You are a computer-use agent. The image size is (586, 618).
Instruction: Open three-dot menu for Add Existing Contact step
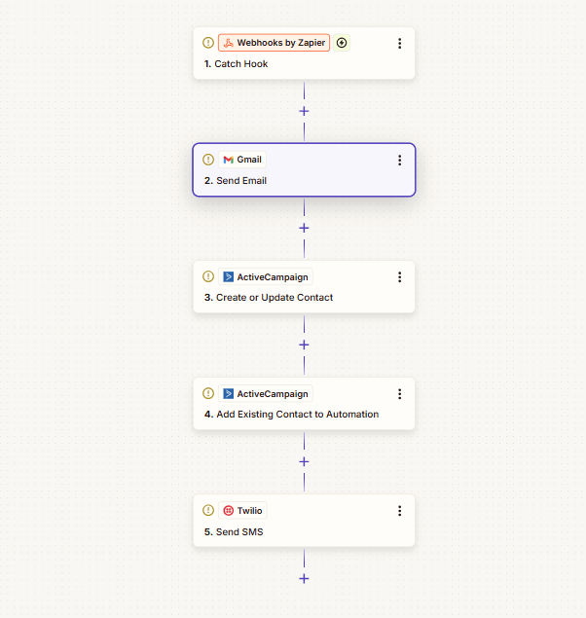399,394
